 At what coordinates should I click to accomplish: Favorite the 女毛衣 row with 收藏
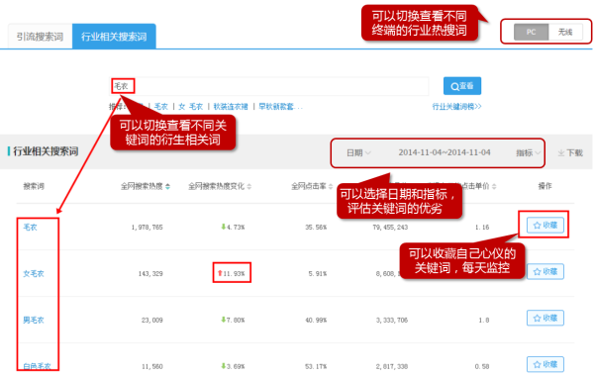point(545,272)
